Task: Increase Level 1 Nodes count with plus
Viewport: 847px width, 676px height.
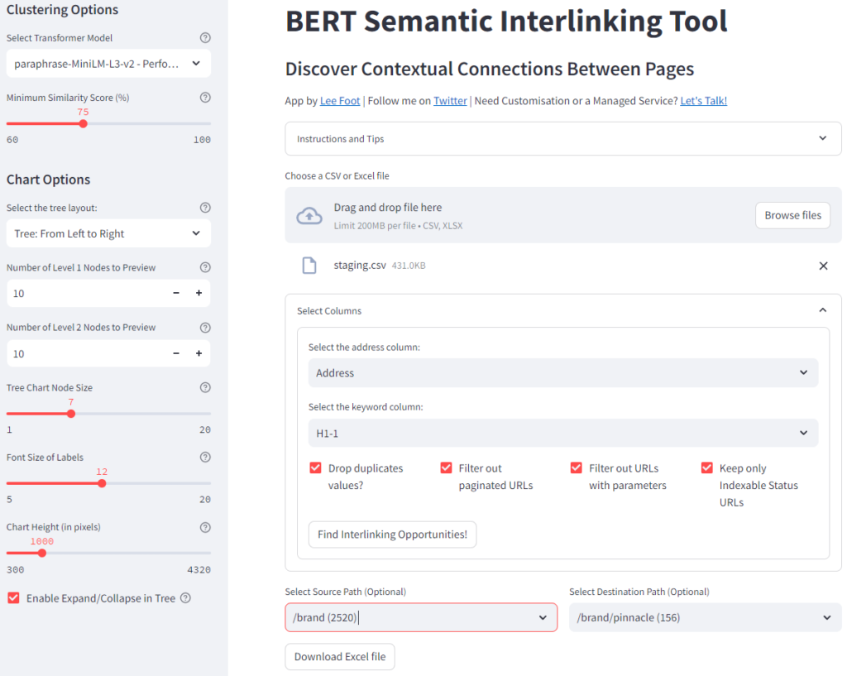Action: tap(199, 293)
